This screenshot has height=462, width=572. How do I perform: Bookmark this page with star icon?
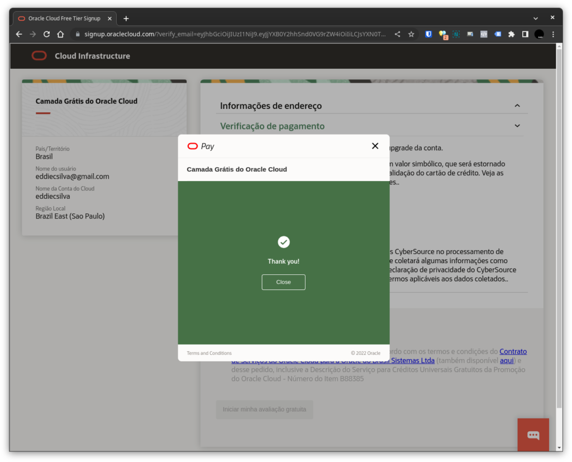pos(411,34)
